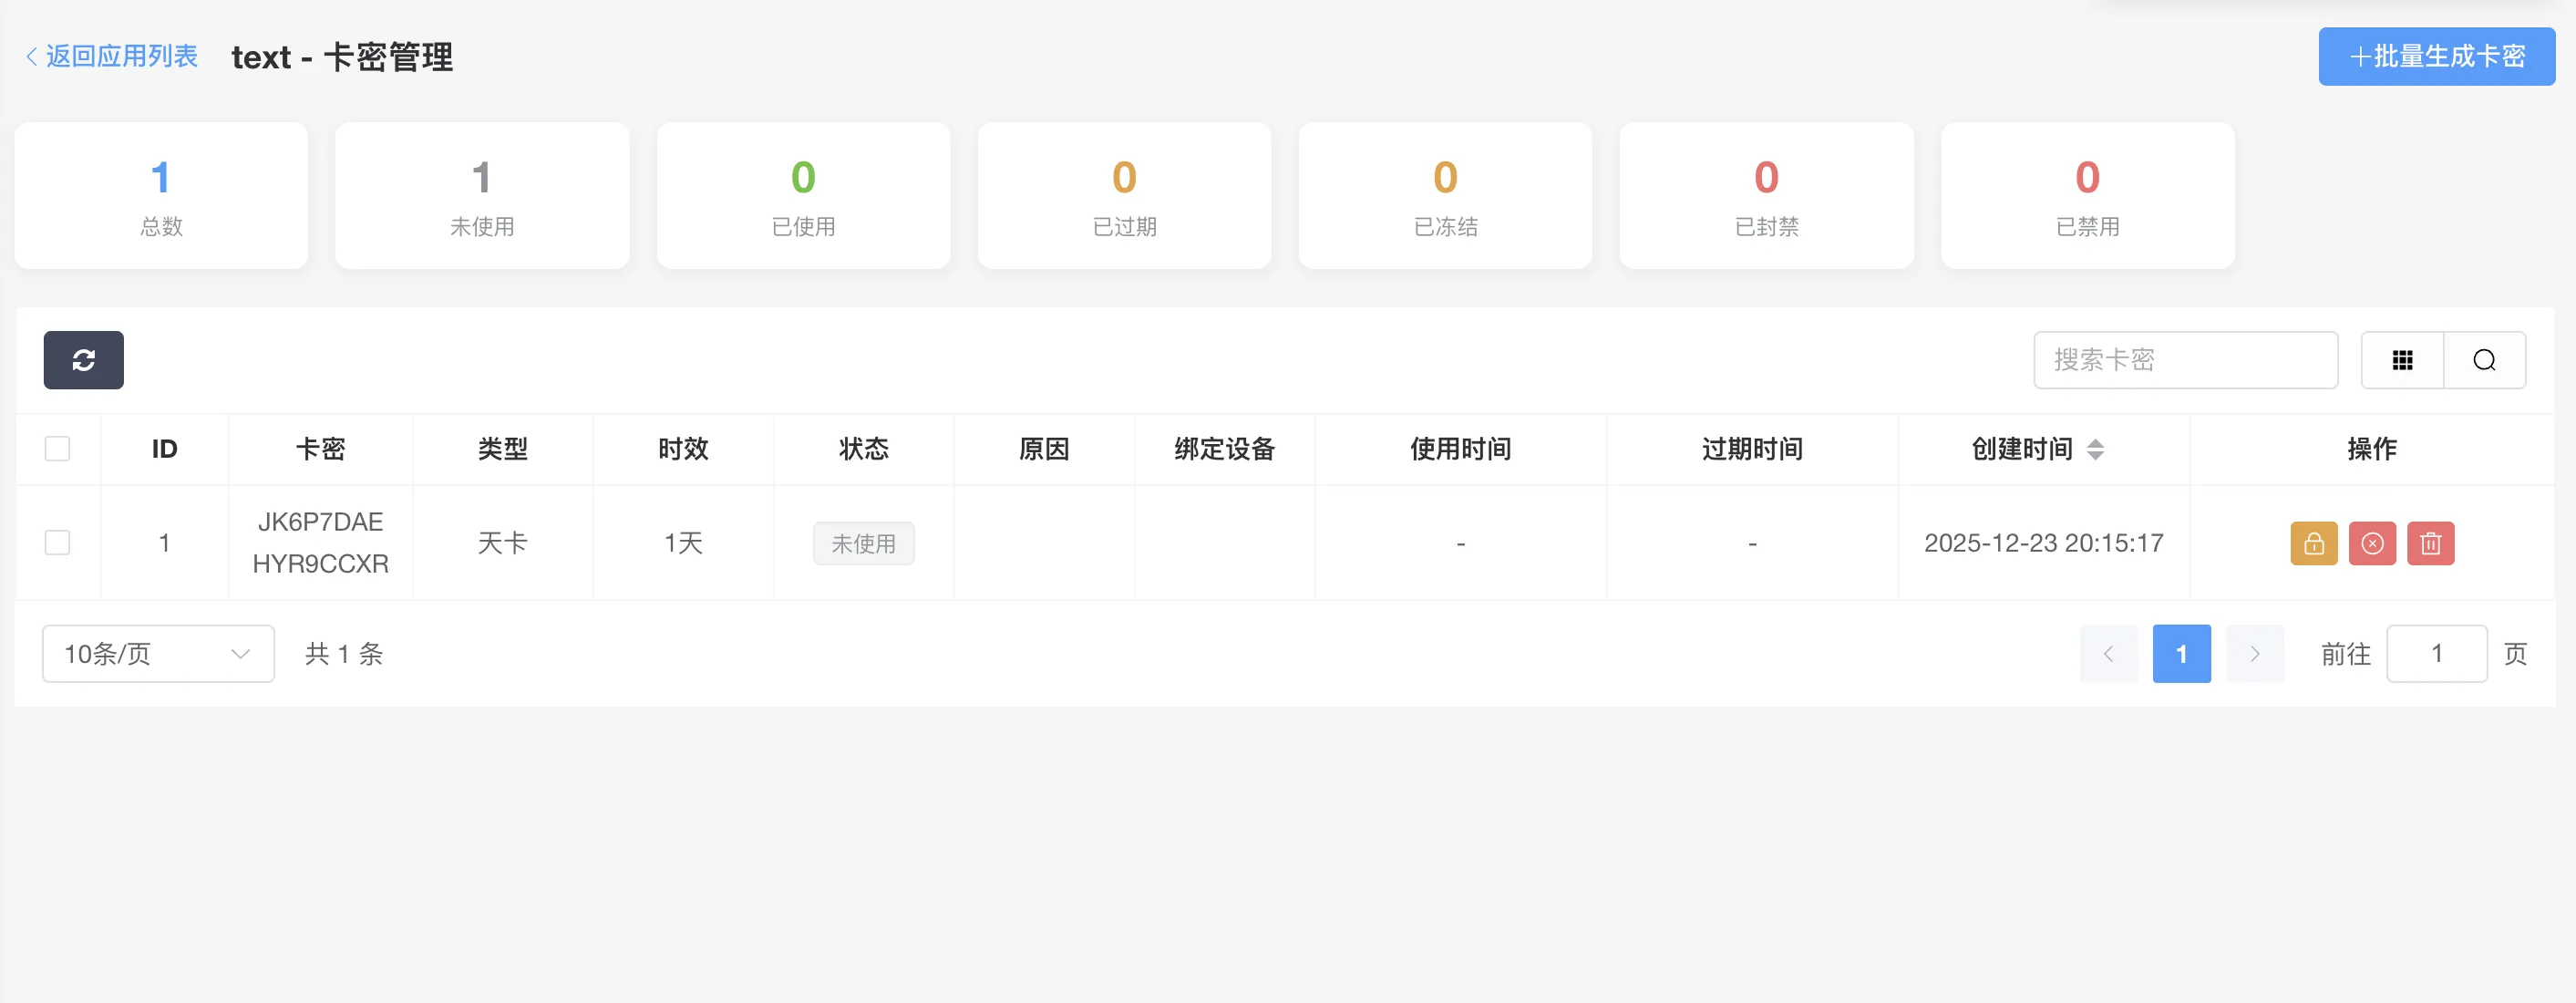Click the 未使用 status tag in the table row

tap(864, 543)
